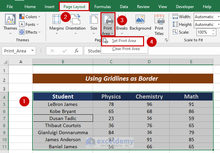Click the Insert Function fx icon
This screenshot has width=220, height=153.
(77, 51)
